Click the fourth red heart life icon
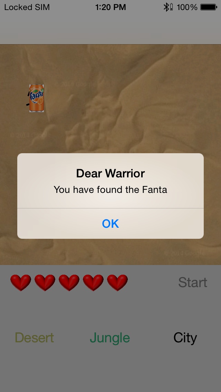The height and width of the screenshot is (392, 221). point(93,283)
